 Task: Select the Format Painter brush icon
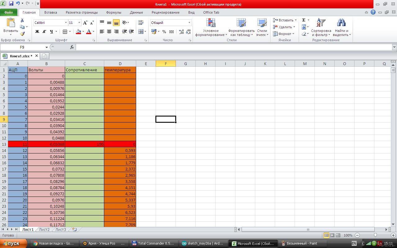(22, 34)
